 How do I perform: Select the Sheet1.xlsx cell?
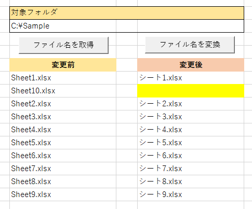pos(63,78)
